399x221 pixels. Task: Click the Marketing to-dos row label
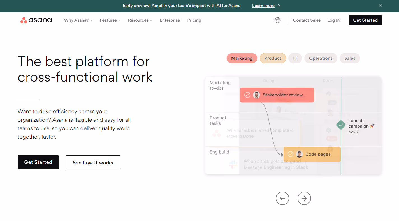tap(220, 85)
